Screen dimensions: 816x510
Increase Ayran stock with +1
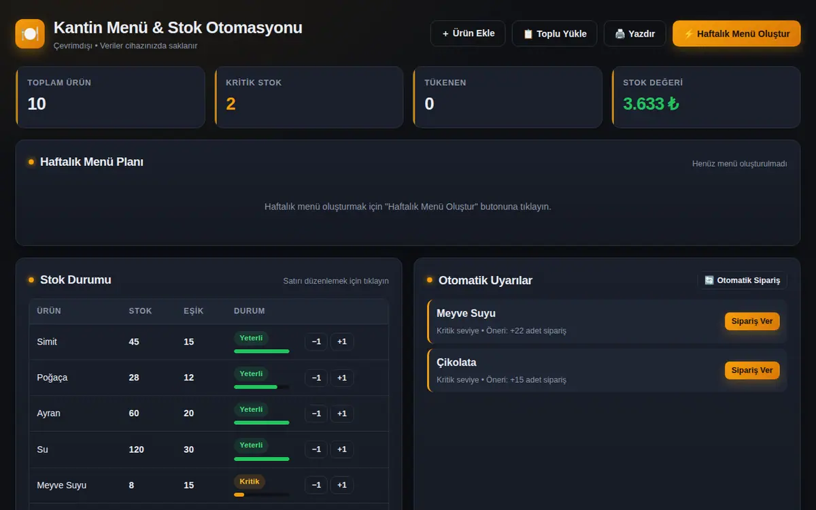342,413
